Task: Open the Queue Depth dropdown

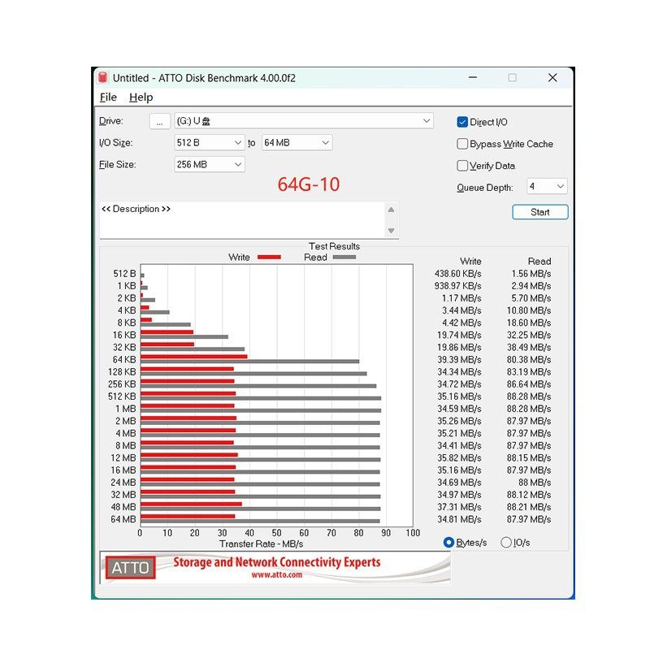Action: point(547,186)
